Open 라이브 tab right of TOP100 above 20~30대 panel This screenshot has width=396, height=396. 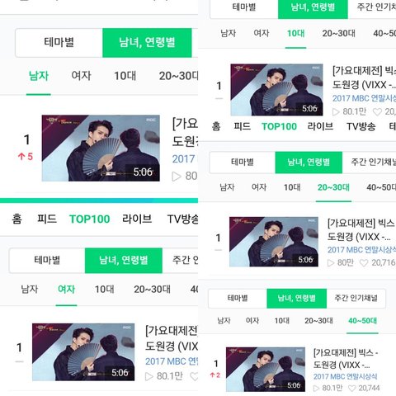coord(320,126)
